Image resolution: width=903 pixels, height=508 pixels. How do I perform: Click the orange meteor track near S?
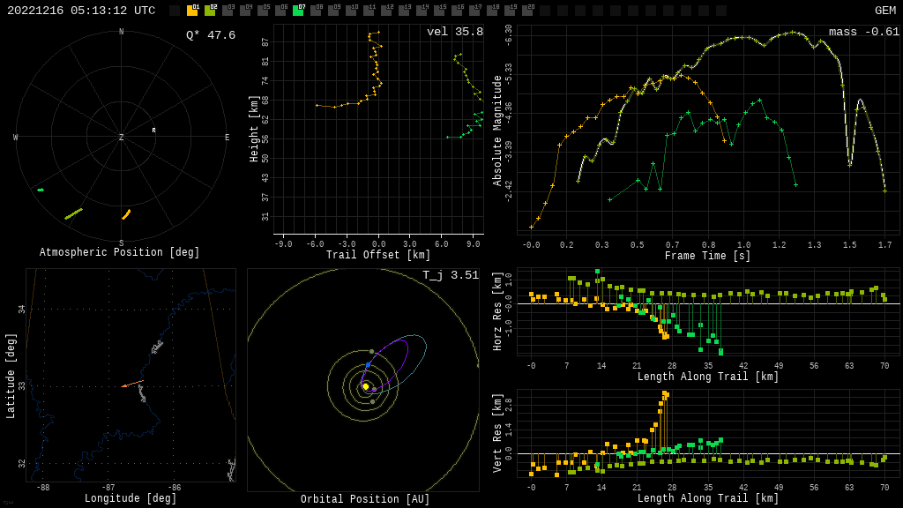point(126,214)
